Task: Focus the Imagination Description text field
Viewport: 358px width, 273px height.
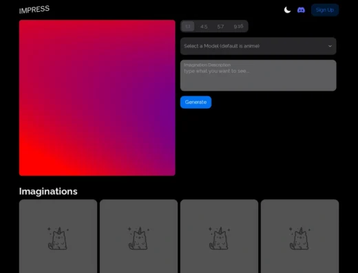Action: coord(258,76)
